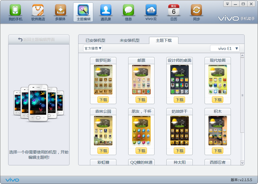Open the 通讯录 contacts icon
The height and width of the screenshot is (184, 258).
(x=106, y=11)
